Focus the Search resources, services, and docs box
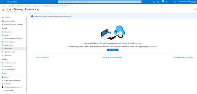Viewport: 197px width, 94px height. [x=100, y=2]
